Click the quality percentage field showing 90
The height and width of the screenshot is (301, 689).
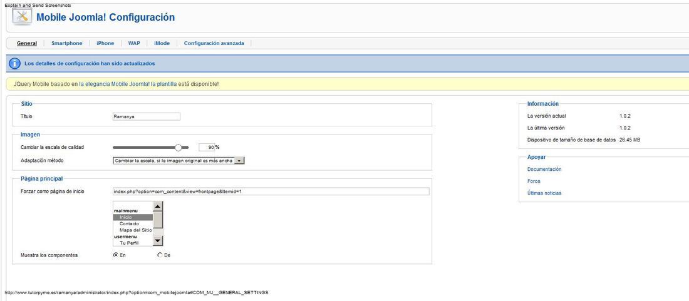pos(207,148)
